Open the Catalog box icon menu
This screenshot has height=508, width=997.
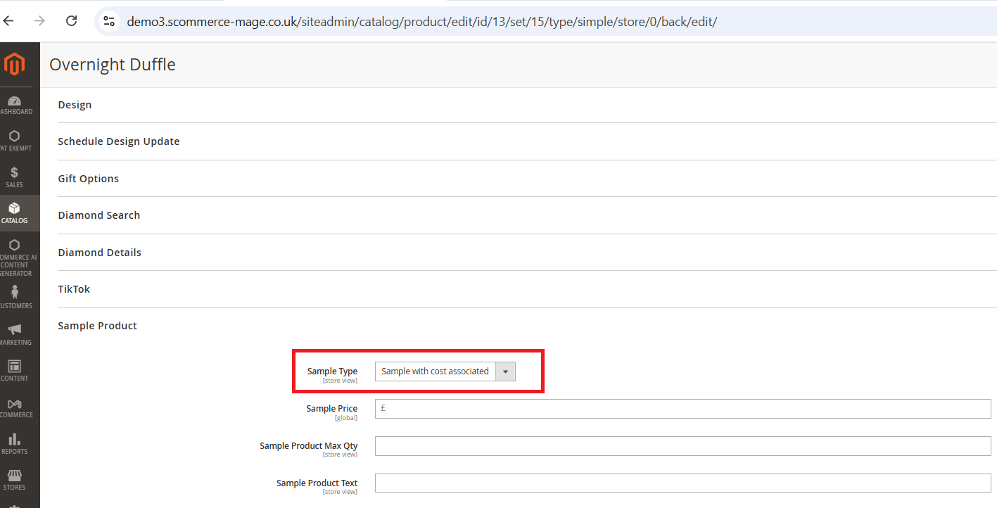[14, 212]
